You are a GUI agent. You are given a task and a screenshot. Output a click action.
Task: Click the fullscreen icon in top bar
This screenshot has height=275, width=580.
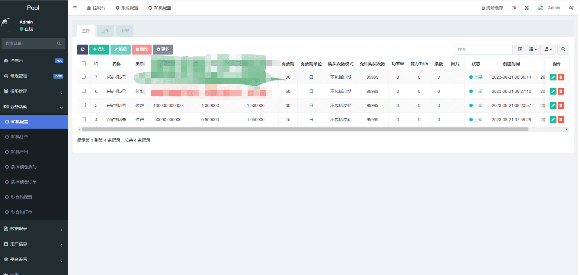tap(527, 8)
